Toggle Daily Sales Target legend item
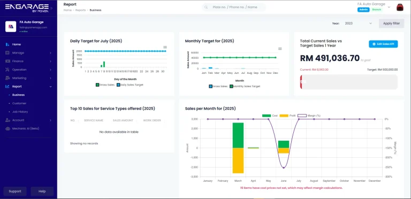 (x=130, y=85)
